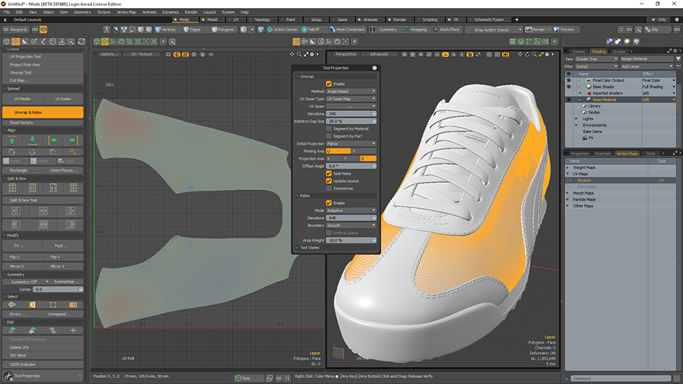
Task: Click the Unwrap & Relax button
Action: pyautogui.click(x=43, y=112)
